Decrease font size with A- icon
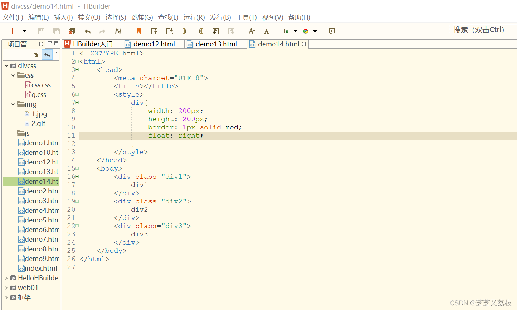 [x=267, y=31]
